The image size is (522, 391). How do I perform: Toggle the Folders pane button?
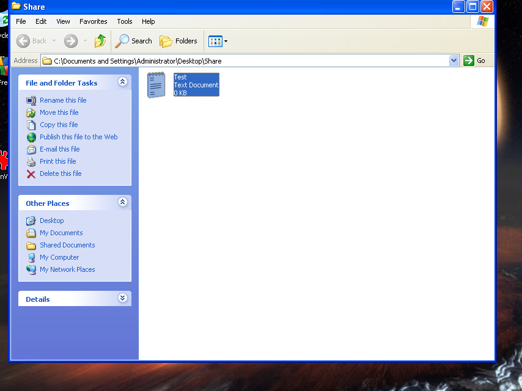[x=178, y=41]
